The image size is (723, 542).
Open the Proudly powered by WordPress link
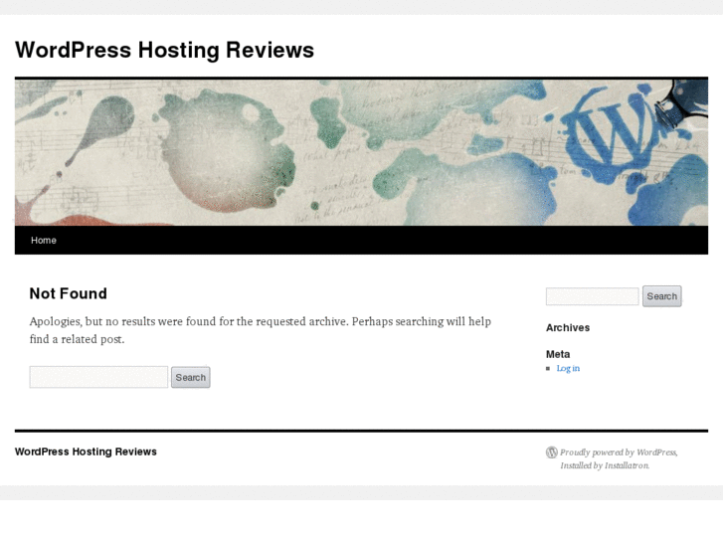(619, 452)
